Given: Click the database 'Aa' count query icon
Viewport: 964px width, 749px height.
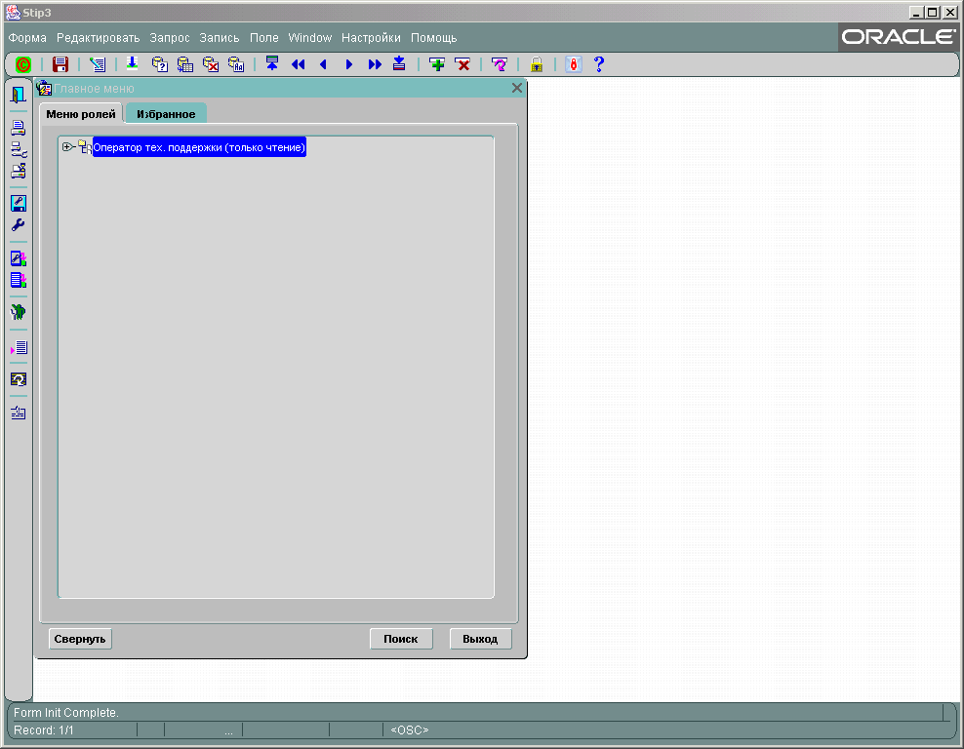Looking at the screenshot, I should (x=236, y=64).
